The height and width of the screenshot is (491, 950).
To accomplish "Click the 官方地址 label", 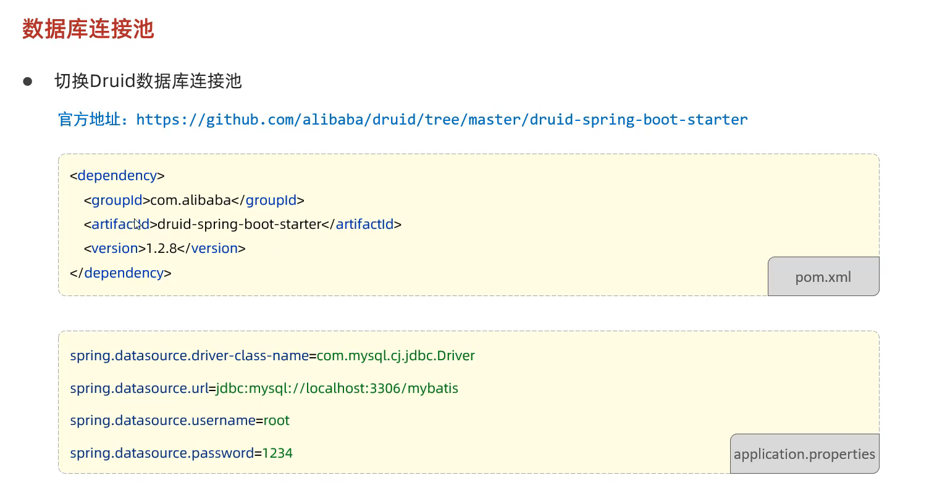I will [93, 120].
